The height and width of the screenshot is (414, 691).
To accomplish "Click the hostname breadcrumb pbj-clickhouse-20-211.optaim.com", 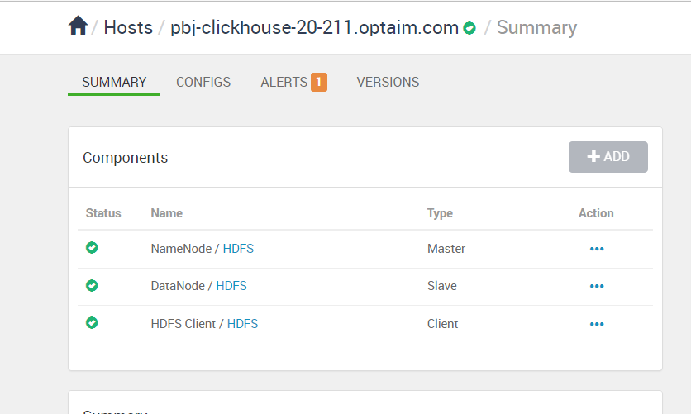I will (315, 27).
